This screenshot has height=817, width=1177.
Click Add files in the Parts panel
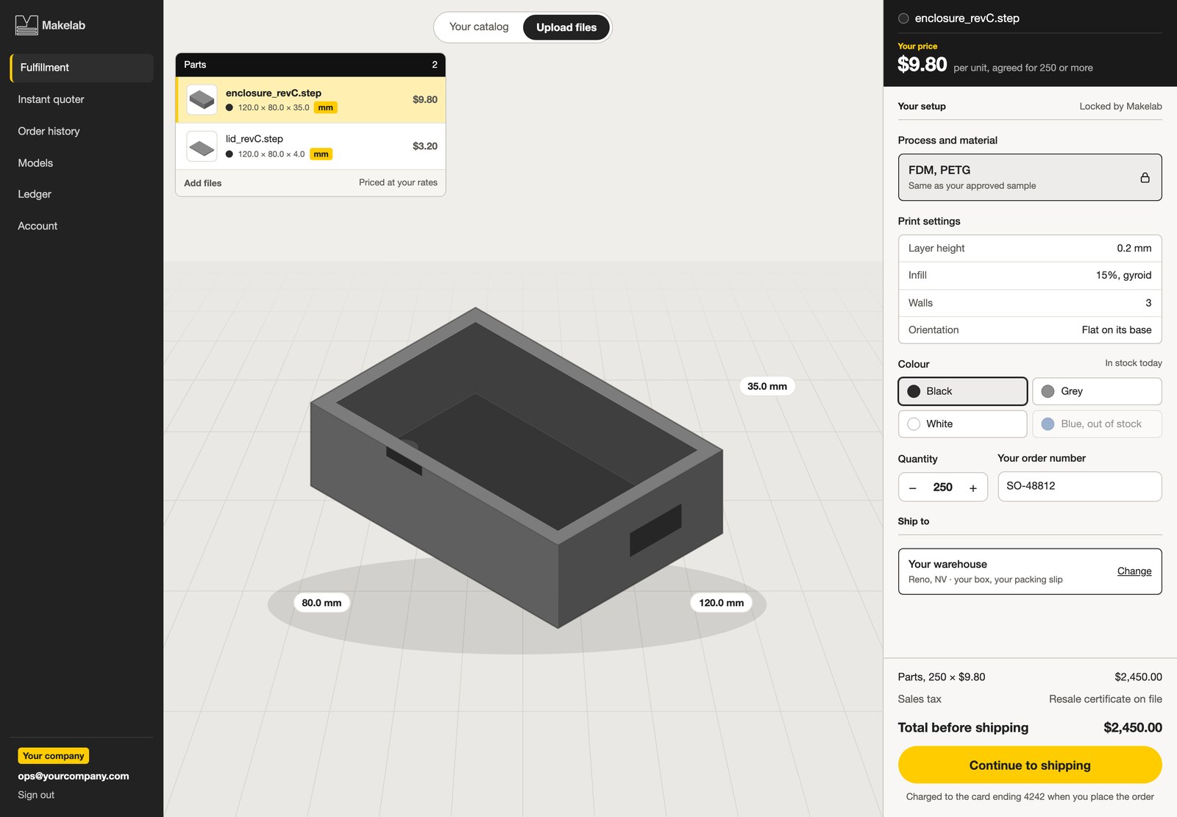(x=202, y=183)
